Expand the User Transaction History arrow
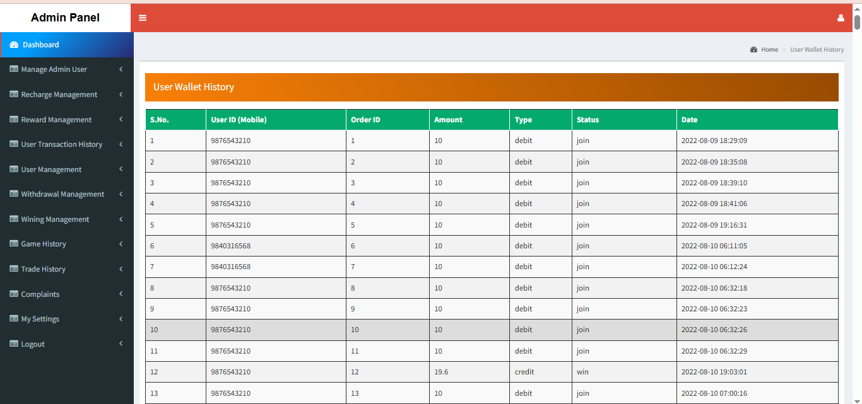This screenshot has height=404, width=862. tap(121, 144)
